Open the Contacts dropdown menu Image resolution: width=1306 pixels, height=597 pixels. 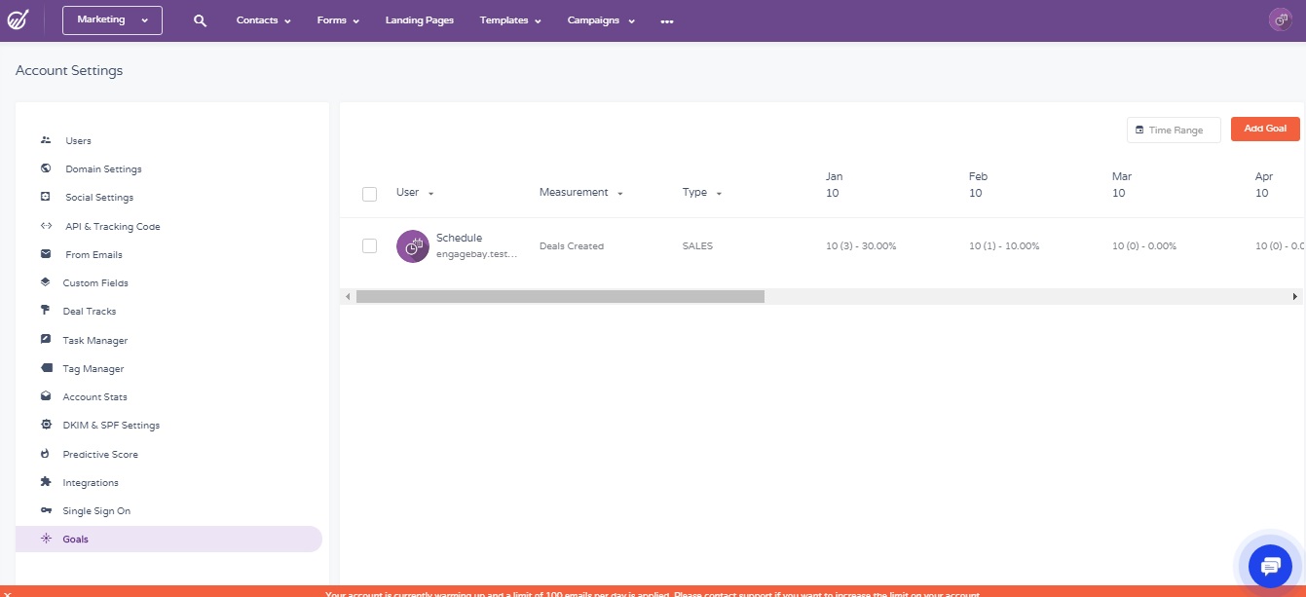(x=263, y=20)
